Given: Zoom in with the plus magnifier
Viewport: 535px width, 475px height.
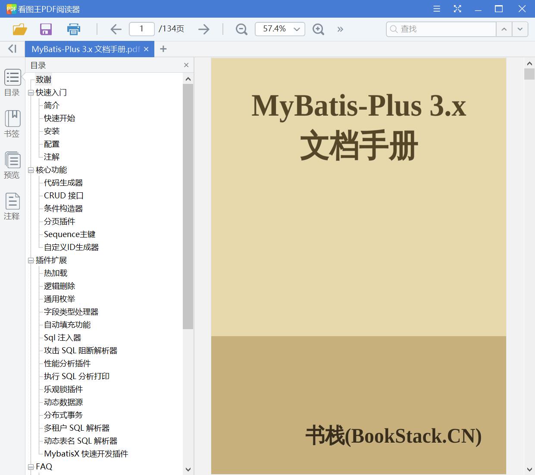Looking at the screenshot, I should (x=318, y=29).
